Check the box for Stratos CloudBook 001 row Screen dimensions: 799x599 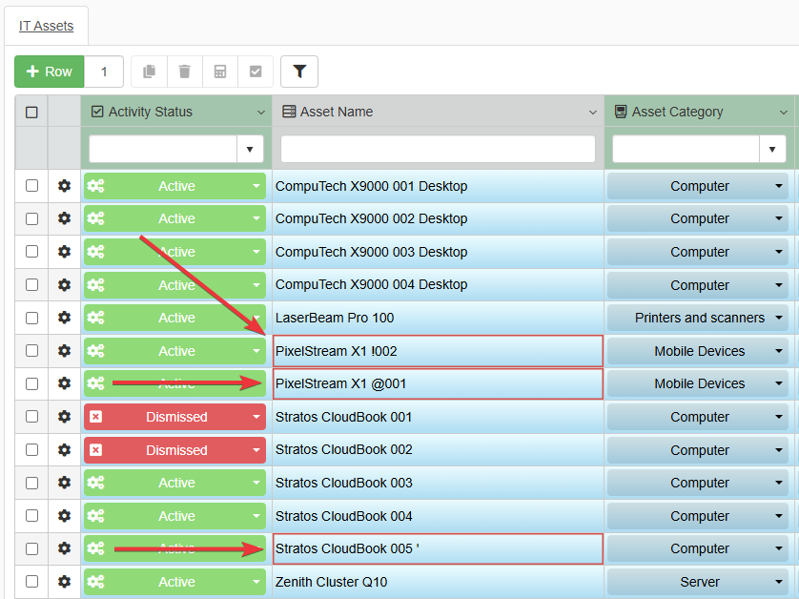31,417
